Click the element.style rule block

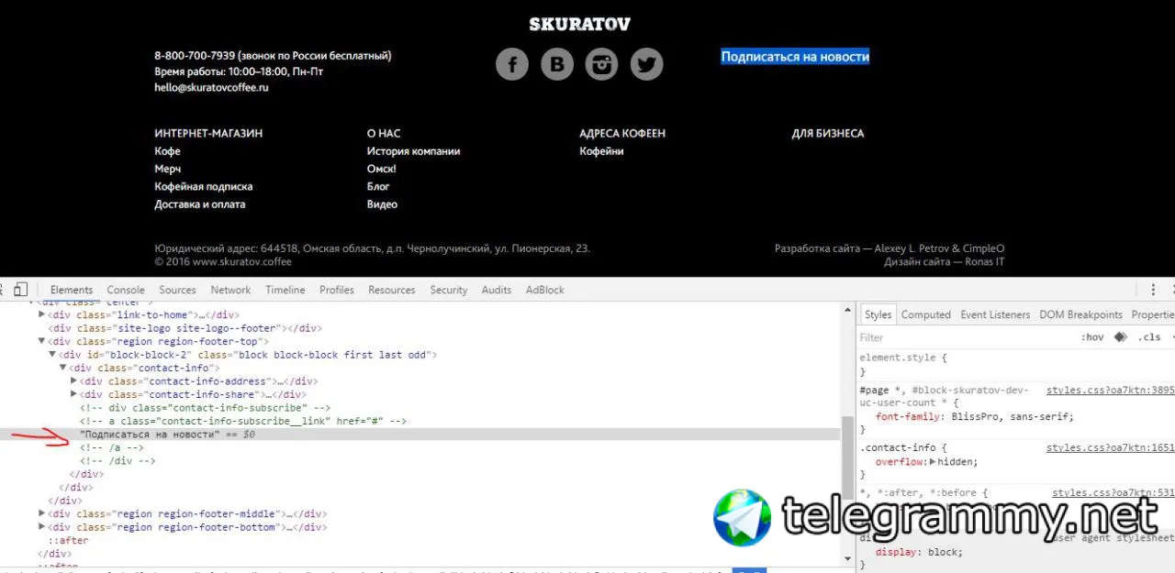click(x=1015, y=365)
